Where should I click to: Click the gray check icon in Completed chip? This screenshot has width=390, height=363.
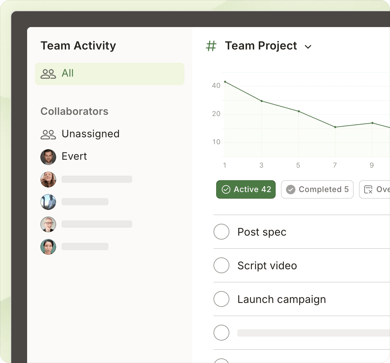click(x=291, y=189)
